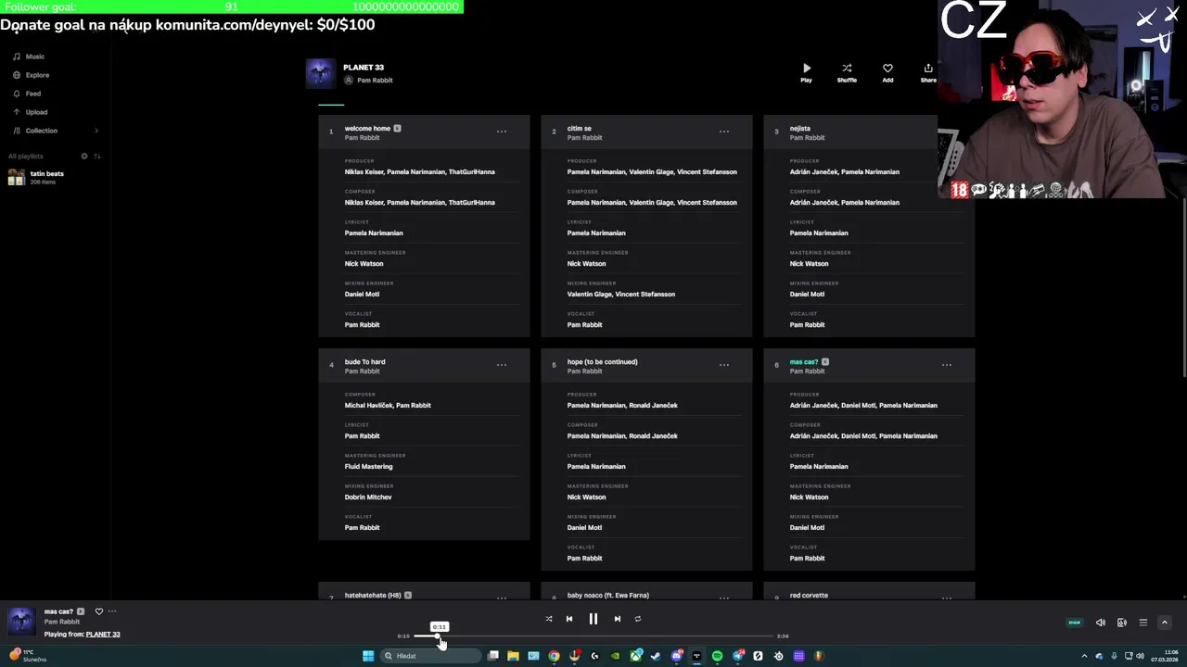Show hidden system tray icons
This screenshot has height=667, width=1187.
click(x=1084, y=656)
